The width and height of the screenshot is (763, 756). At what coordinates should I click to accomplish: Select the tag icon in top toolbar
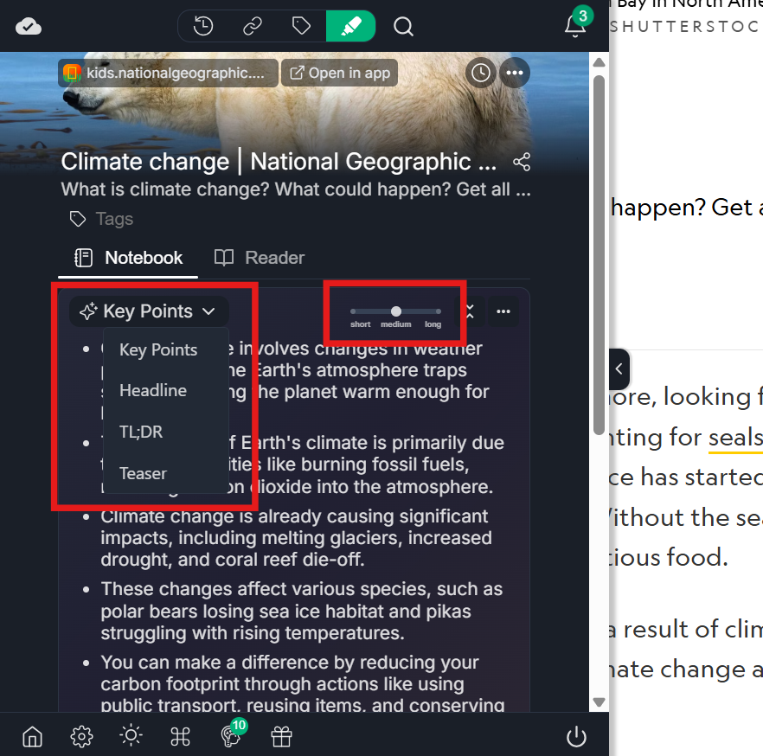pos(301,26)
